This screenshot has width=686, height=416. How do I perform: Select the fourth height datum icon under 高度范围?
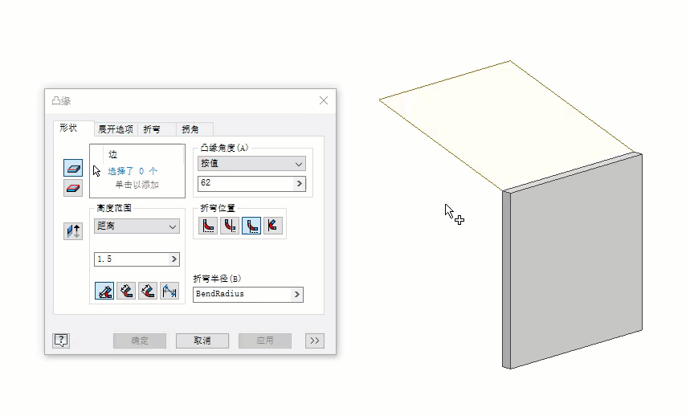point(169,291)
